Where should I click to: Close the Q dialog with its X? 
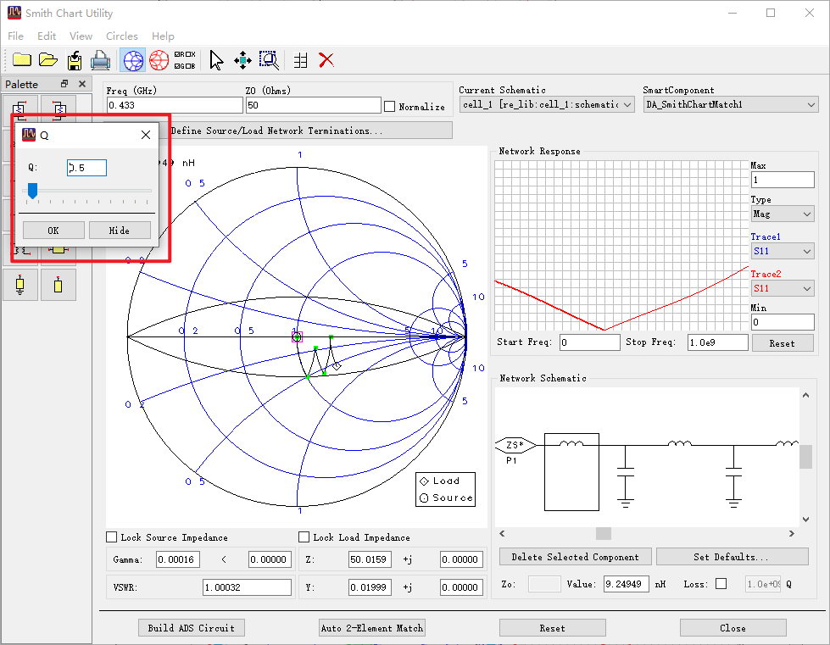coord(146,135)
